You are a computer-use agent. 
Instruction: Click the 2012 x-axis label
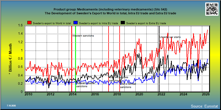51,94
